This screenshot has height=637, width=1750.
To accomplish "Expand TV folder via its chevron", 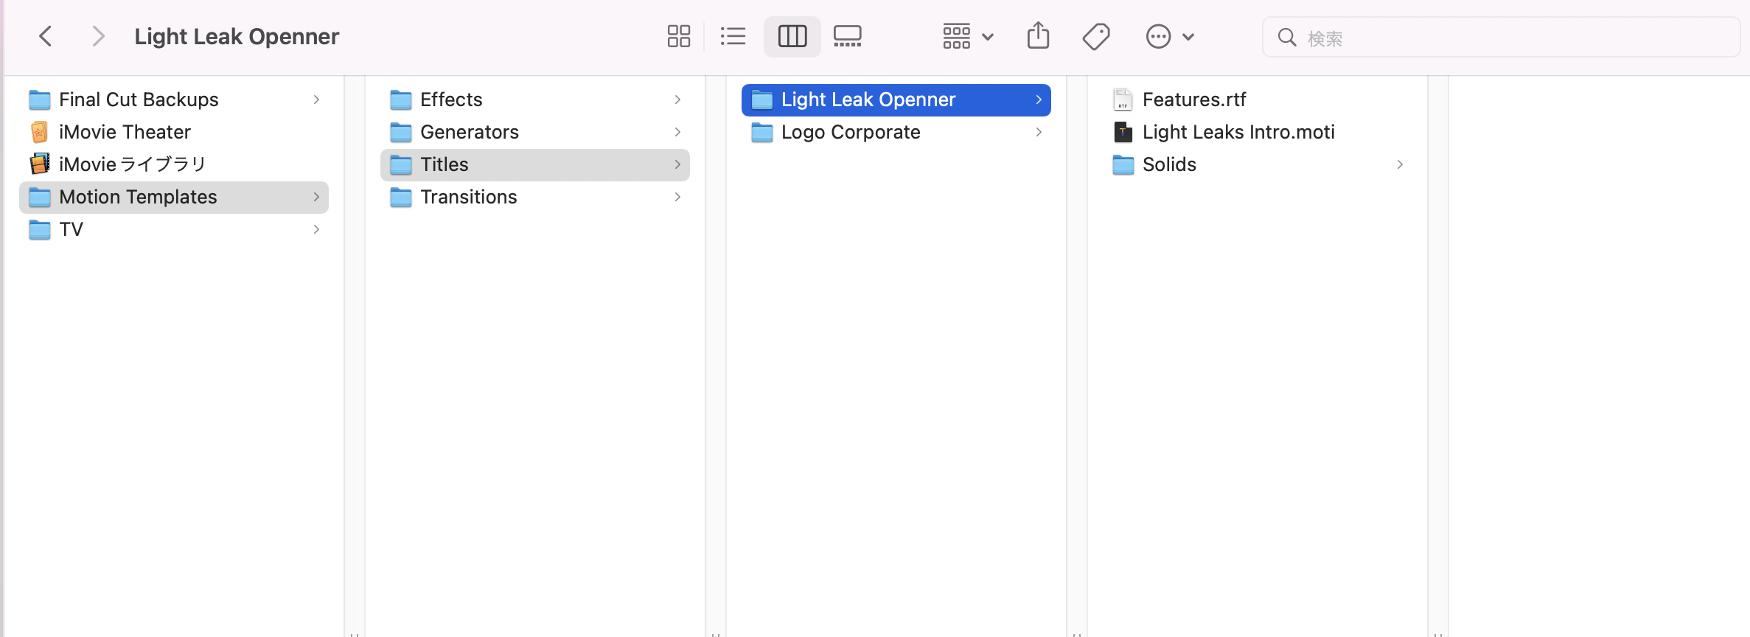I will 316,229.
